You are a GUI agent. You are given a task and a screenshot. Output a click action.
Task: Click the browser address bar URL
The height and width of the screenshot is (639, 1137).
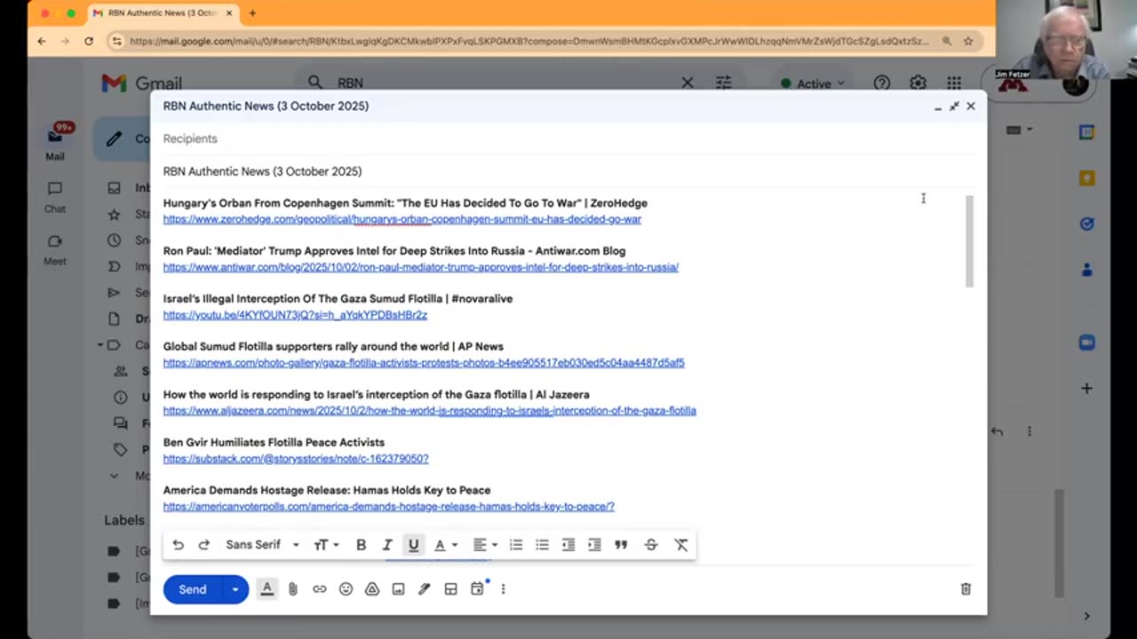529,41
